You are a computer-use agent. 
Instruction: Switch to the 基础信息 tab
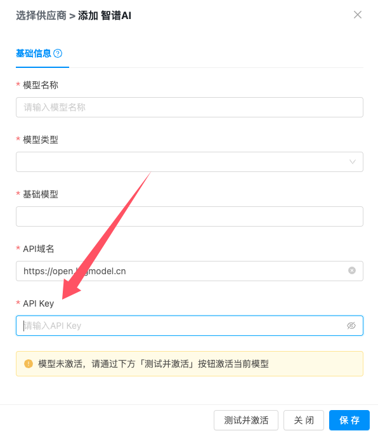pyautogui.click(x=34, y=53)
